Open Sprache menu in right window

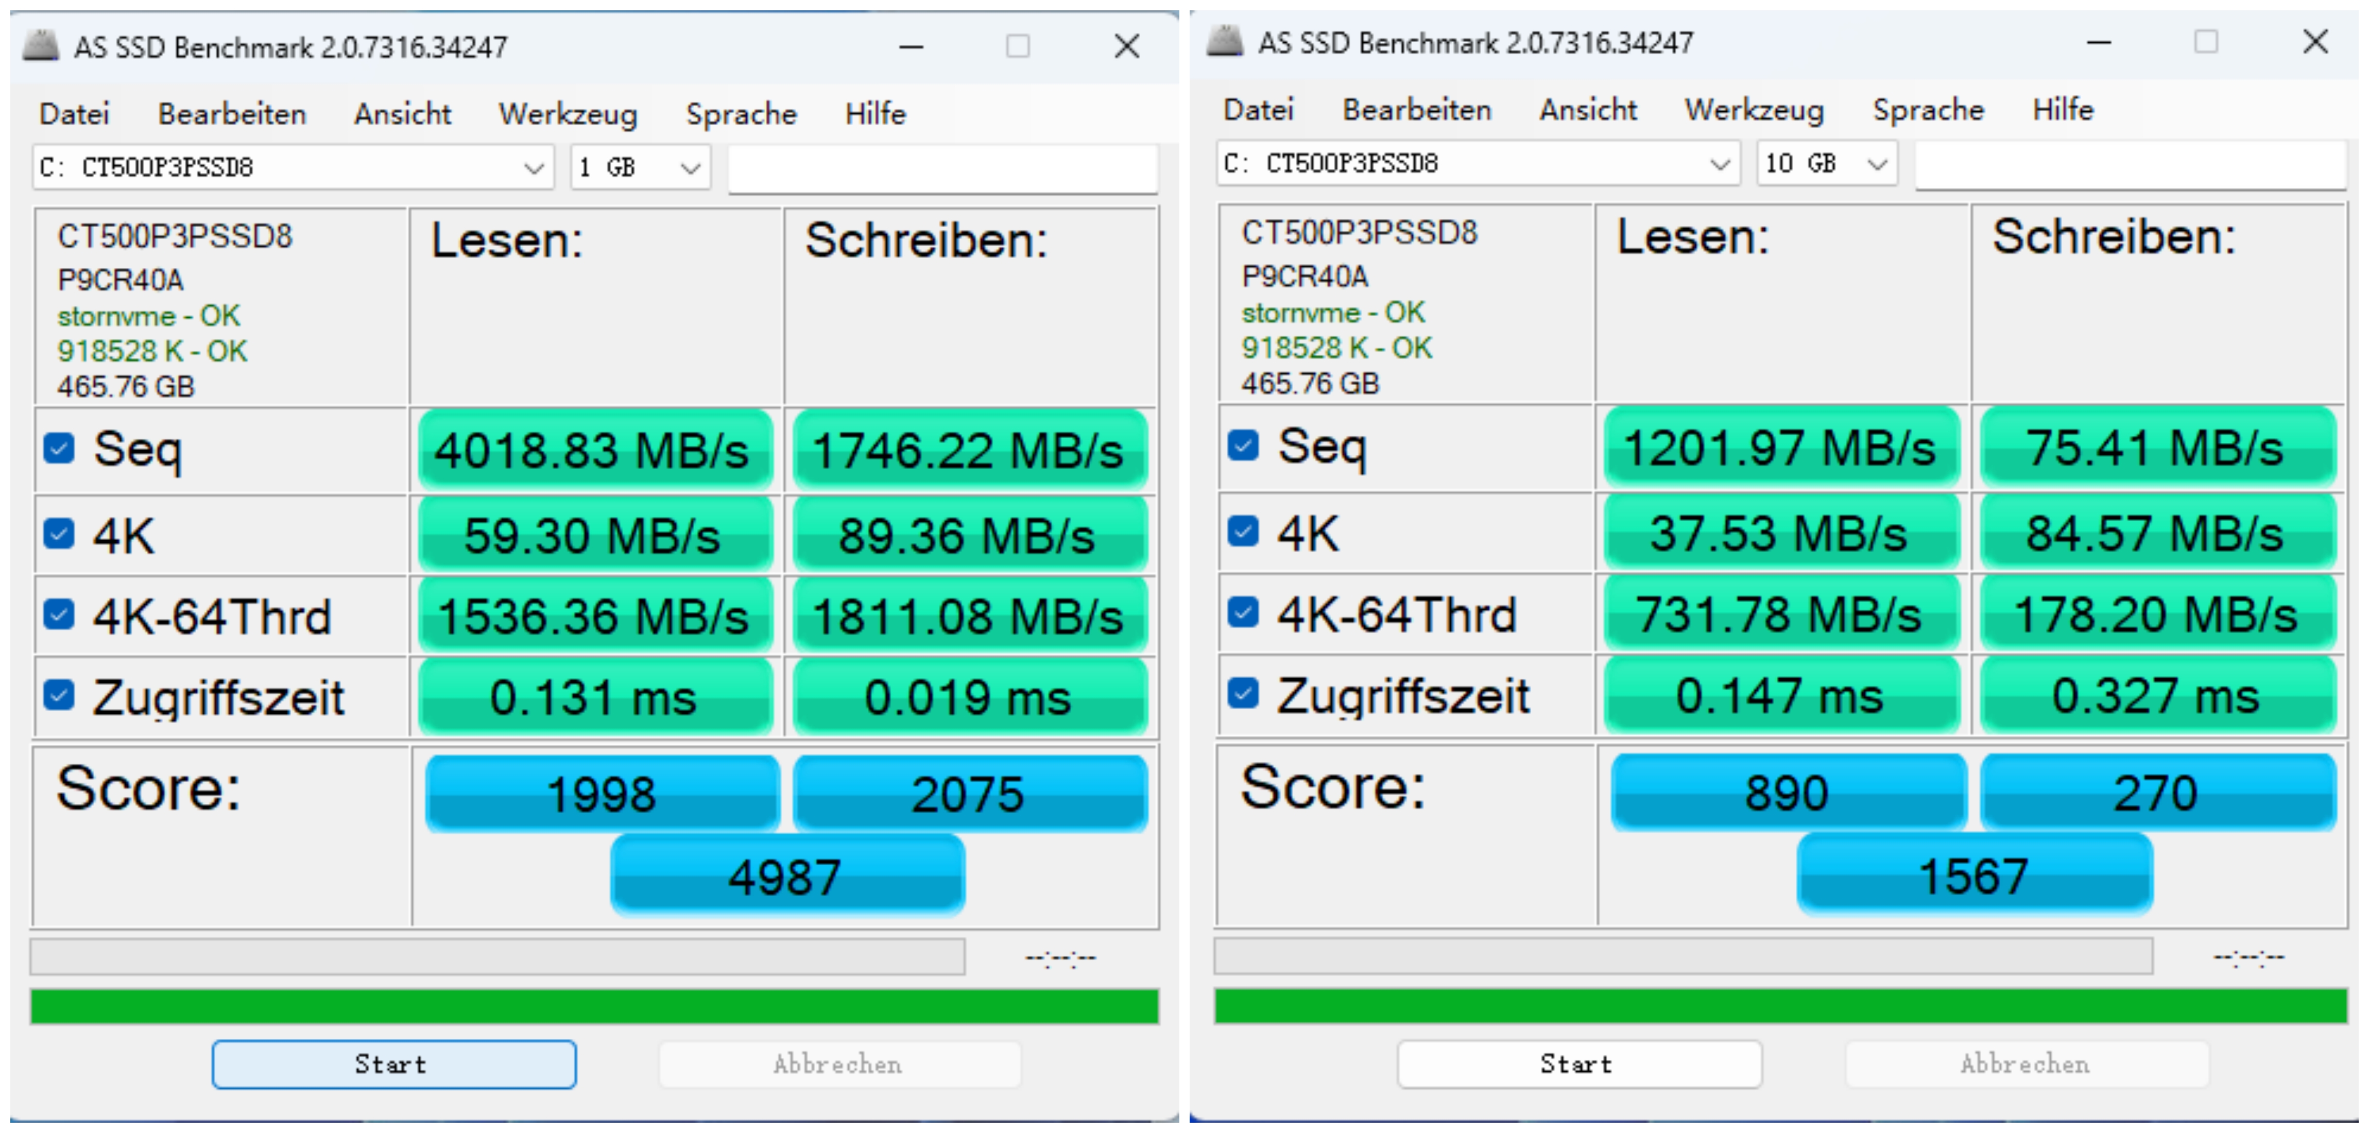pos(1928,110)
